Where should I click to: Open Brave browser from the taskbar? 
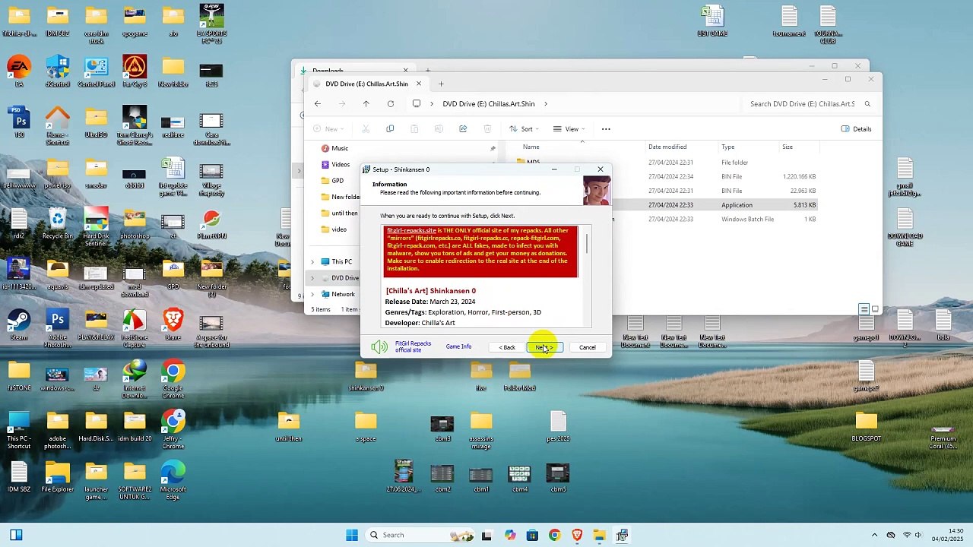577,535
